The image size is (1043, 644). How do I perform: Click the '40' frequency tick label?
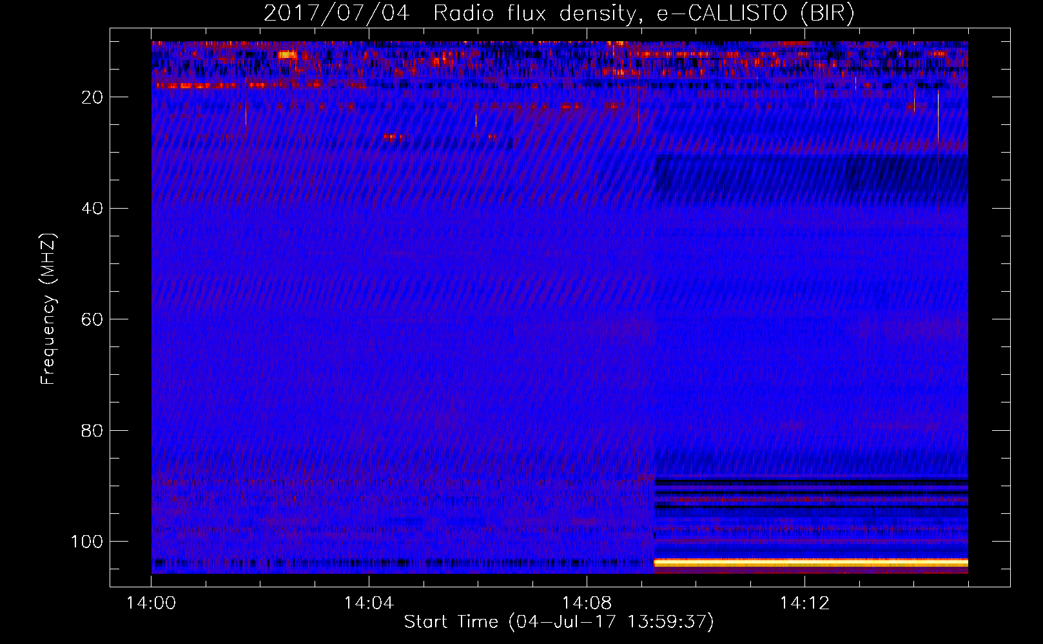tap(92, 209)
